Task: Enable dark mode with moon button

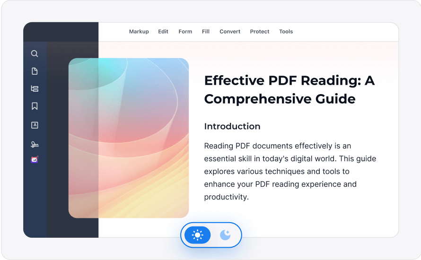Action: pos(225,235)
